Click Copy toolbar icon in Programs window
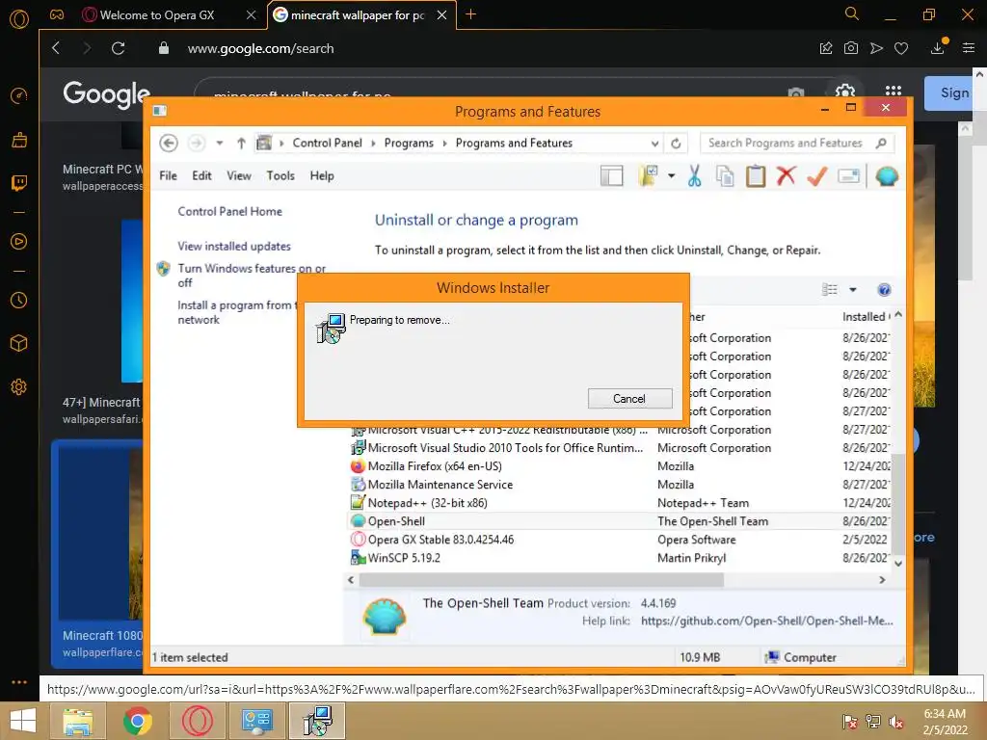This screenshot has height=740, width=987. (725, 176)
